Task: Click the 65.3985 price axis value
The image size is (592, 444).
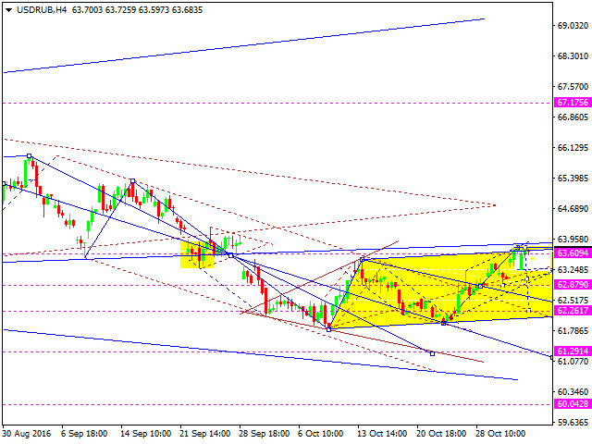Action: (573, 179)
